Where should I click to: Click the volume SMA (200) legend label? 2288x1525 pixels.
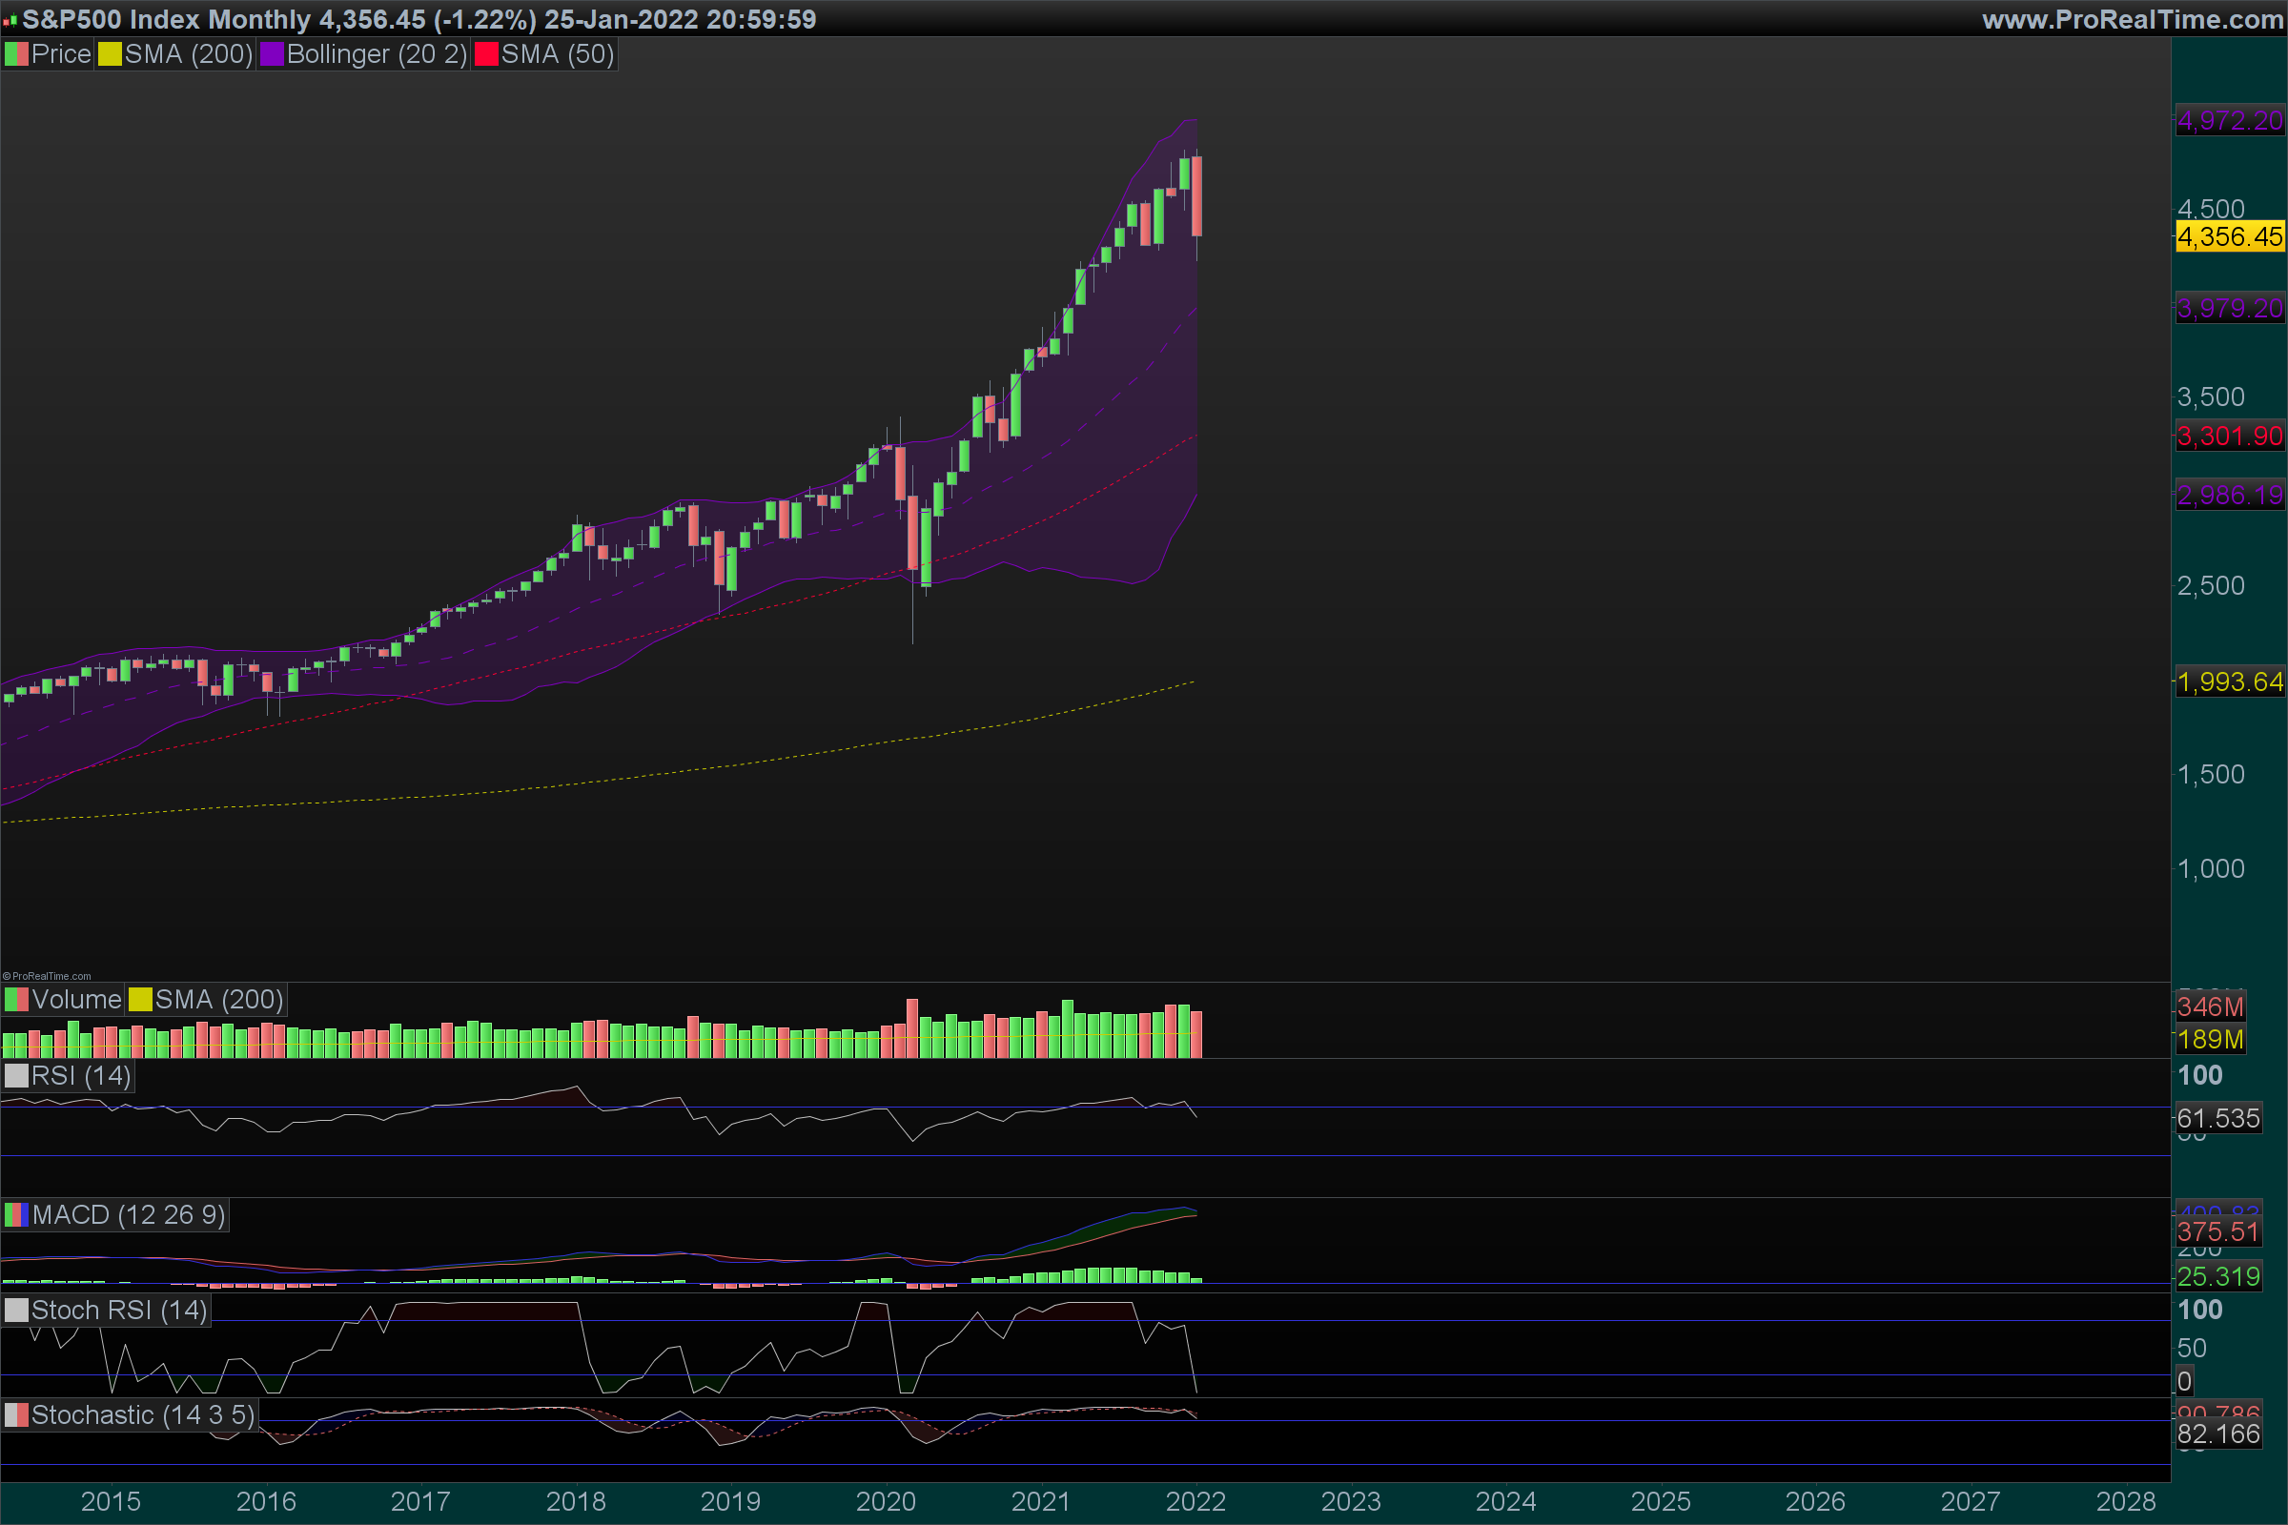click(219, 1000)
